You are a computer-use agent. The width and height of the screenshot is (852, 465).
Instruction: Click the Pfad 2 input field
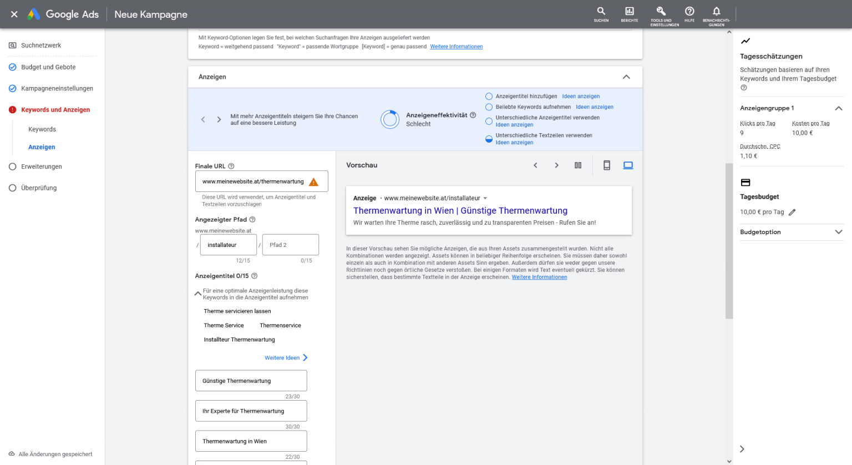click(x=291, y=245)
